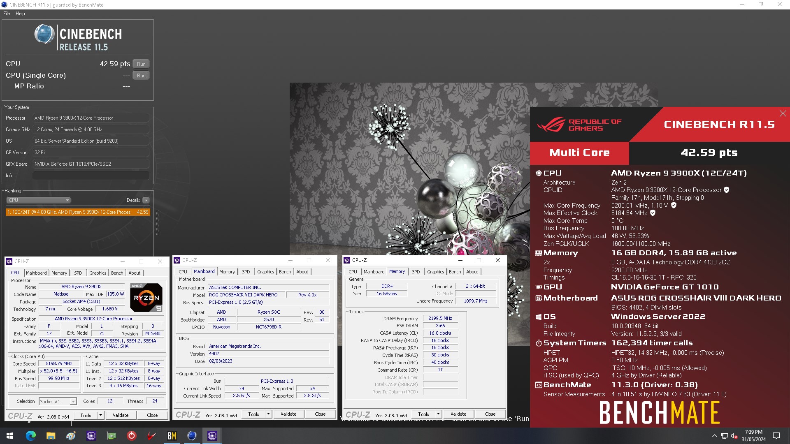The height and width of the screenshot is (444, 790).
Task: Open Tools dropdown arrow in CPU window
Action: [100, 415]
